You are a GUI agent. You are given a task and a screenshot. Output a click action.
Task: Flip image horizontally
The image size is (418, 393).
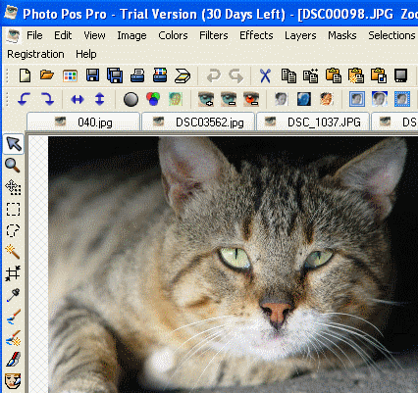[x=78, y=99]
